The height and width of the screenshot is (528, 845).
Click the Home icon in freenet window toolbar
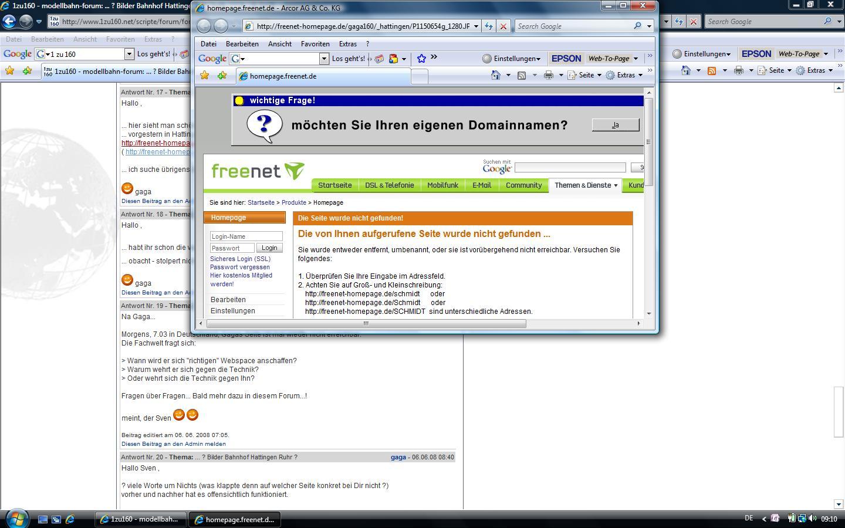pyautogui.click(x=496, y=75)
